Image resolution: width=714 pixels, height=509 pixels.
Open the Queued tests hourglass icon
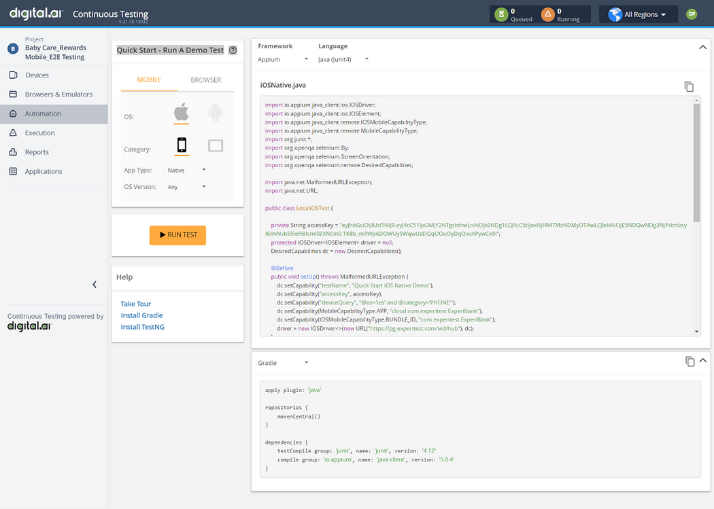pyautogui.click(x=501, y=14)
